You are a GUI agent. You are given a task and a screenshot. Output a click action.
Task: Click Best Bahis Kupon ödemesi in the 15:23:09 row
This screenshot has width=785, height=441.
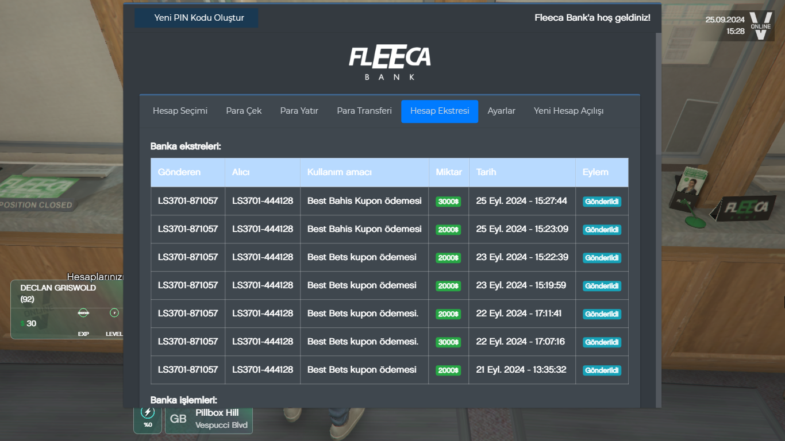coord(364,229)
